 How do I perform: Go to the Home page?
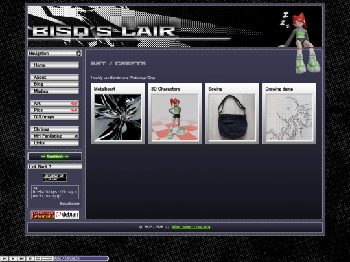54,65
